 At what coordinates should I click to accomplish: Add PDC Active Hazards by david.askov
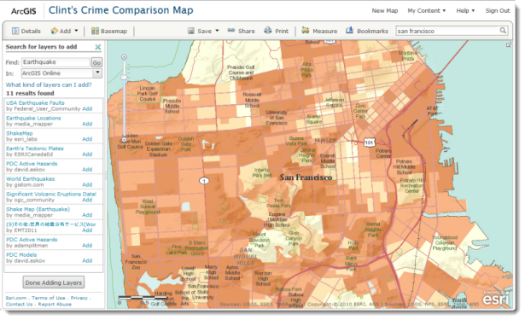click(x=87, y=169)
